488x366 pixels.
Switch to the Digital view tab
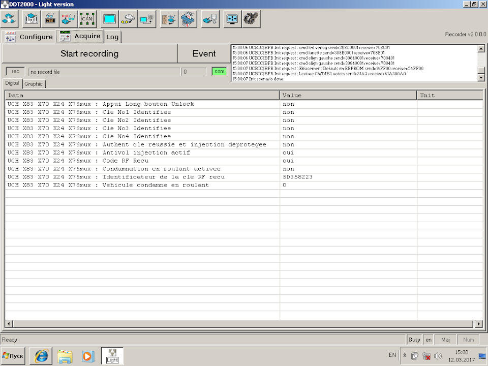pyautogui.click(x=12, y=83)
